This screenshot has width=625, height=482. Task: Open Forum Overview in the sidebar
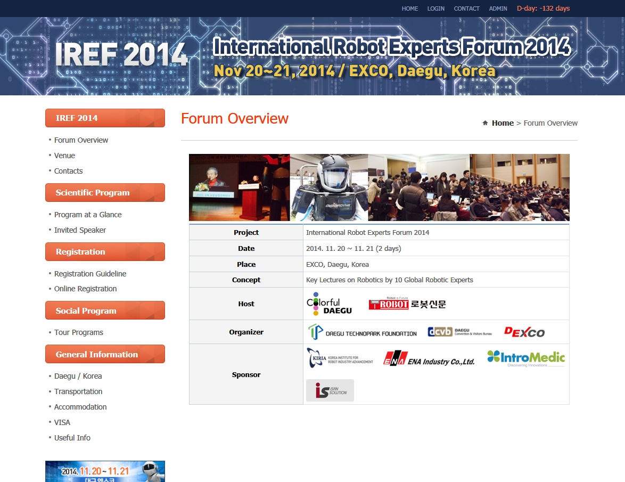(x=81, y=140)
